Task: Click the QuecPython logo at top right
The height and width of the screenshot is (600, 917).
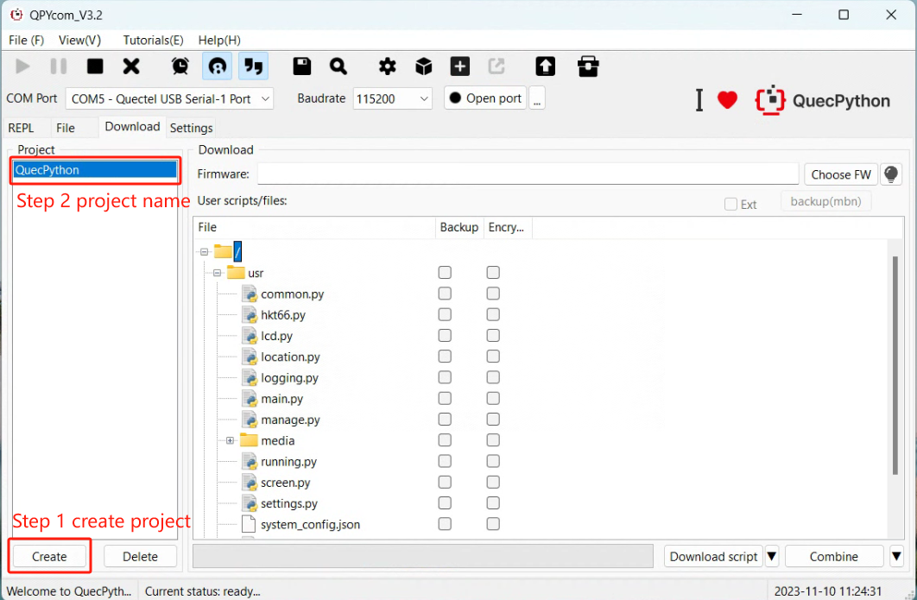Action: 822,101
